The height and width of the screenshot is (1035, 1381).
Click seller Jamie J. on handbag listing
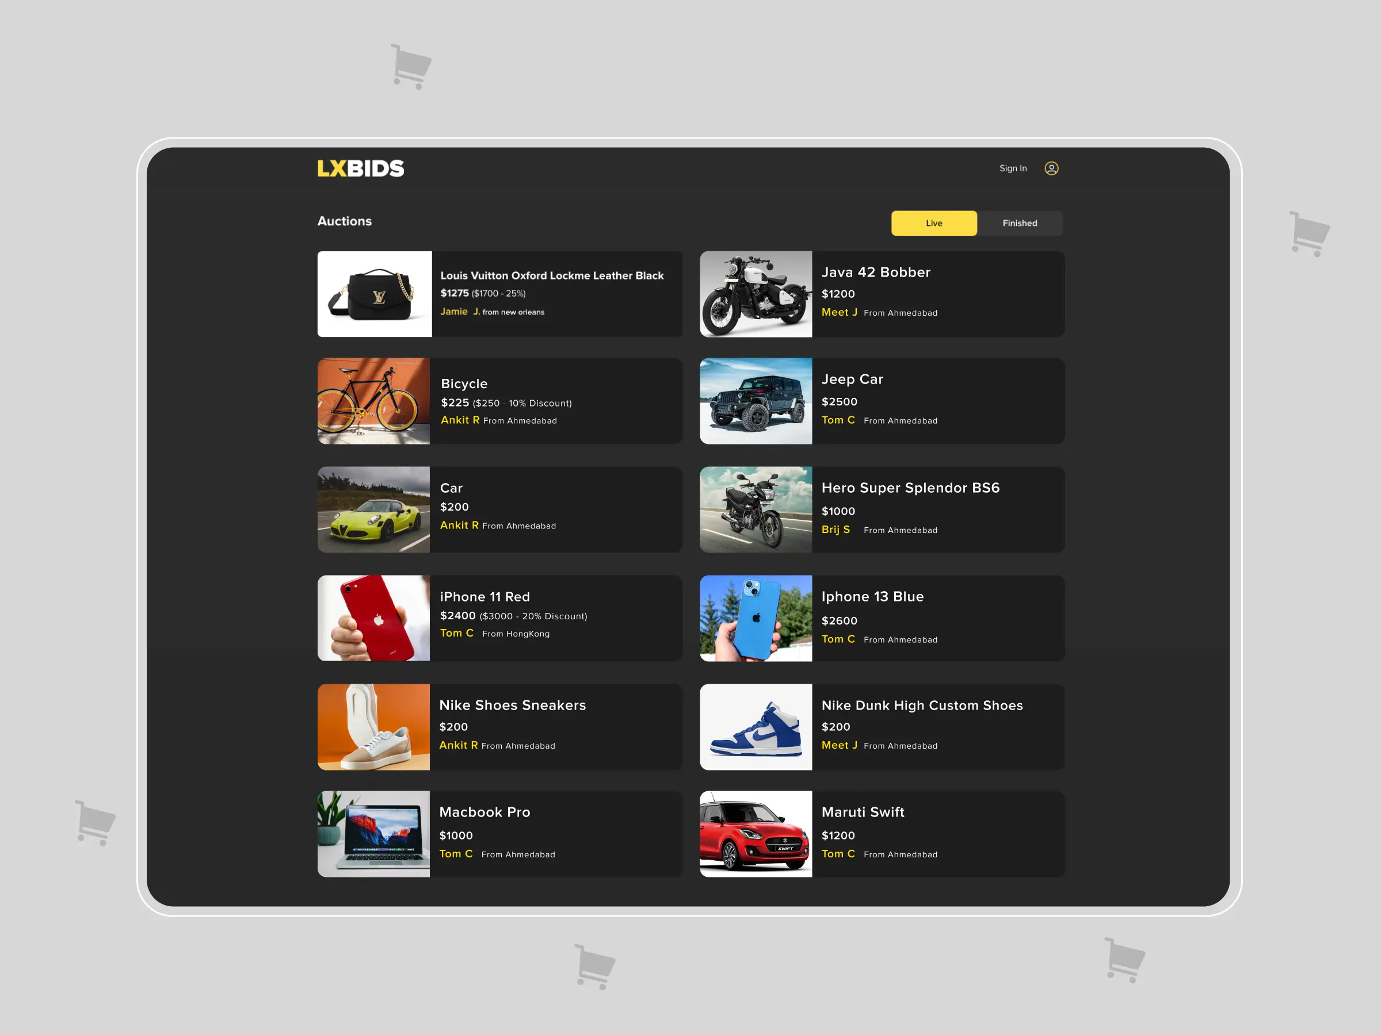(x=460, y=311)
